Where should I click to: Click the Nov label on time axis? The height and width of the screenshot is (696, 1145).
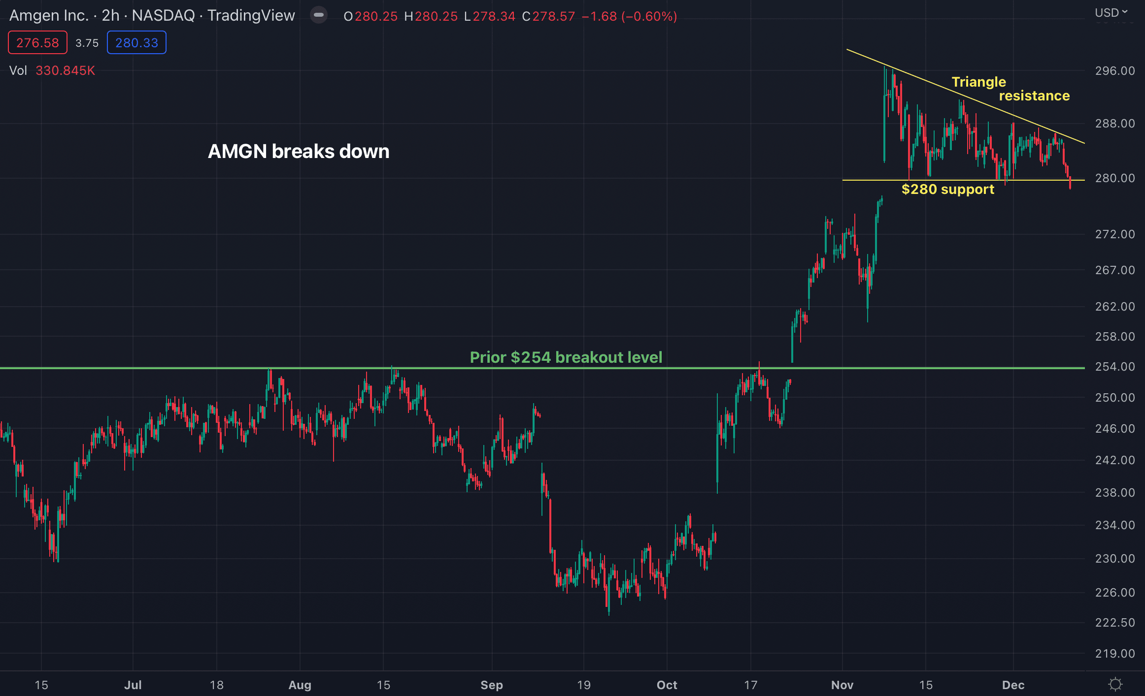tap(842, 685)
